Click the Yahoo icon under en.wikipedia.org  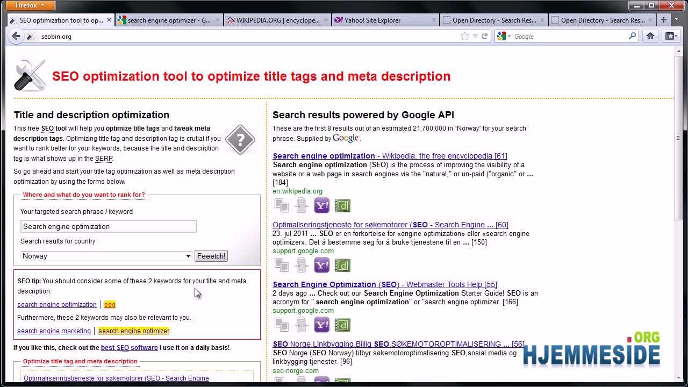point(321,205)
